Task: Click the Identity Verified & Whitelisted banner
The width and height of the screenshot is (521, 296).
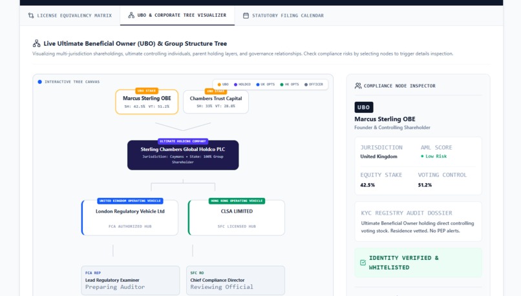Action: [418, 262]
